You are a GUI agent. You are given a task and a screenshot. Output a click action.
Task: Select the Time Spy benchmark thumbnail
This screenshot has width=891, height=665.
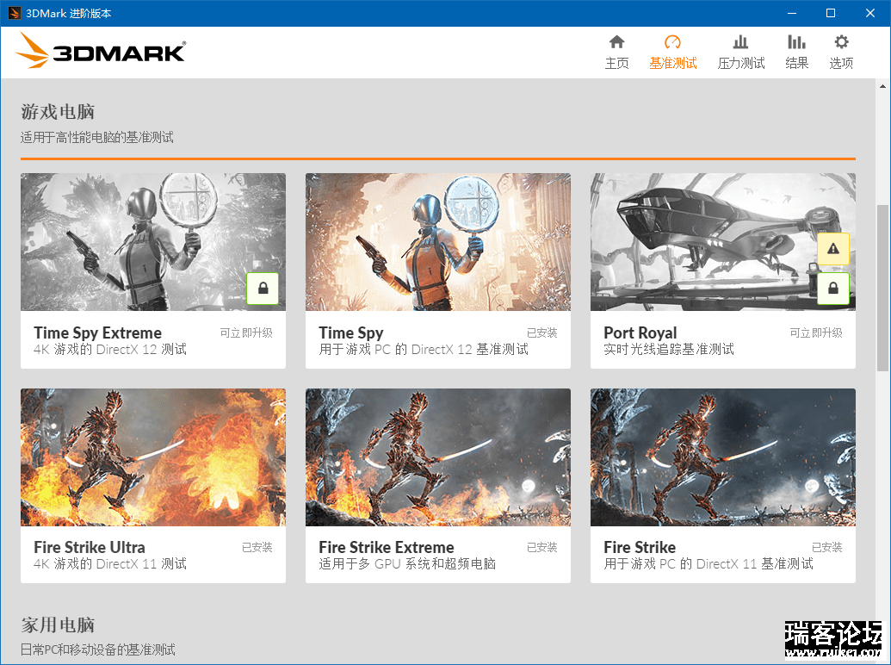(438, 242)
